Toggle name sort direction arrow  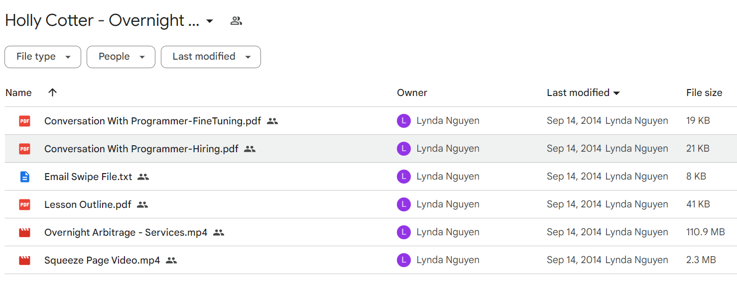point(52,93)
